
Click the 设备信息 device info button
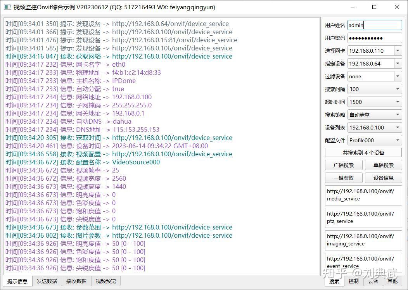(x=383, y=178)
